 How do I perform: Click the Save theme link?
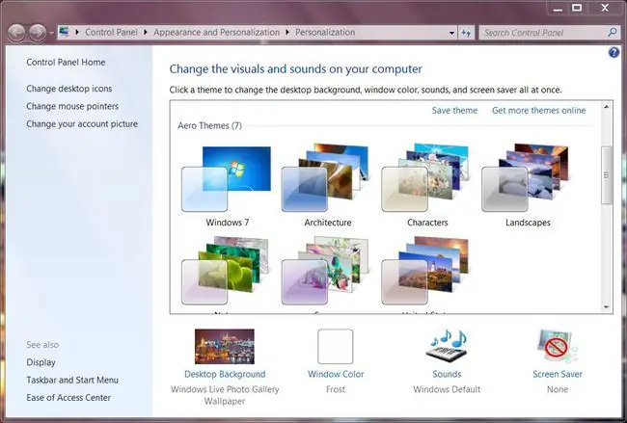(x=454, y=111)
